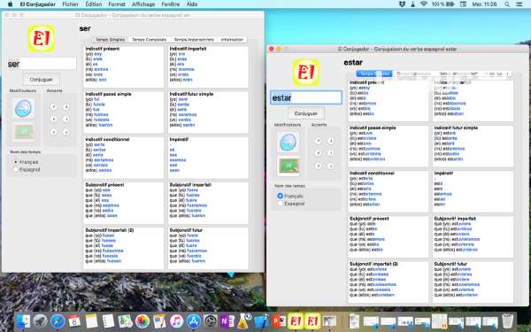531x332 pixels.
Task: Click éramos in ser Indicatif imparfait
Action: coord(187,69)
